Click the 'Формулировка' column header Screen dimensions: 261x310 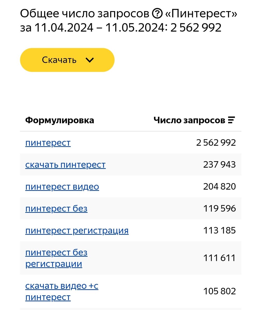pos(59,120)
